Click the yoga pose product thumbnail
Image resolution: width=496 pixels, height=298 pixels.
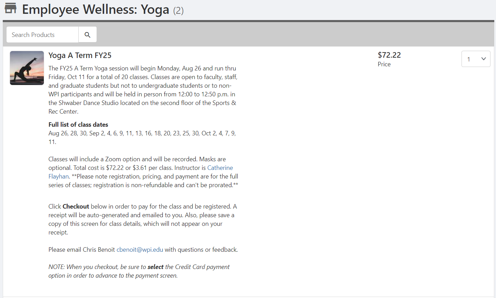pos(27,68)
